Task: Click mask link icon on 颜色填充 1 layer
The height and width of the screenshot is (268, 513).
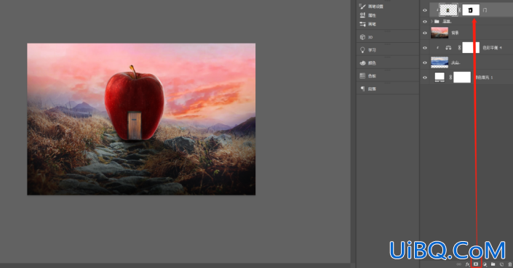Action: point(451,78)
